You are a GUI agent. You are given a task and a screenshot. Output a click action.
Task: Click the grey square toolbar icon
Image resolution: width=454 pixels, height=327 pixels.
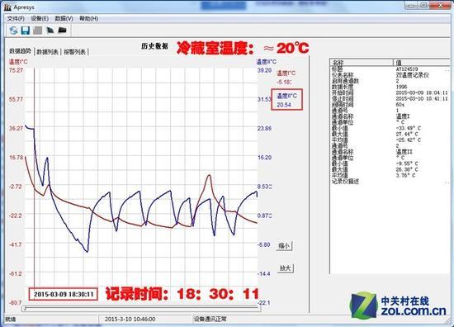pyautogui.click(x=38, y=30)
